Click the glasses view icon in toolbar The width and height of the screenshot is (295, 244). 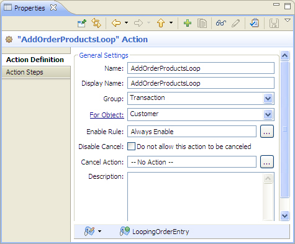pyautogui.click(x=221, y=23)
